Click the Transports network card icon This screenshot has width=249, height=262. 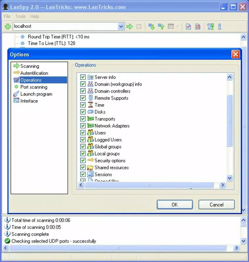[90, 119]
